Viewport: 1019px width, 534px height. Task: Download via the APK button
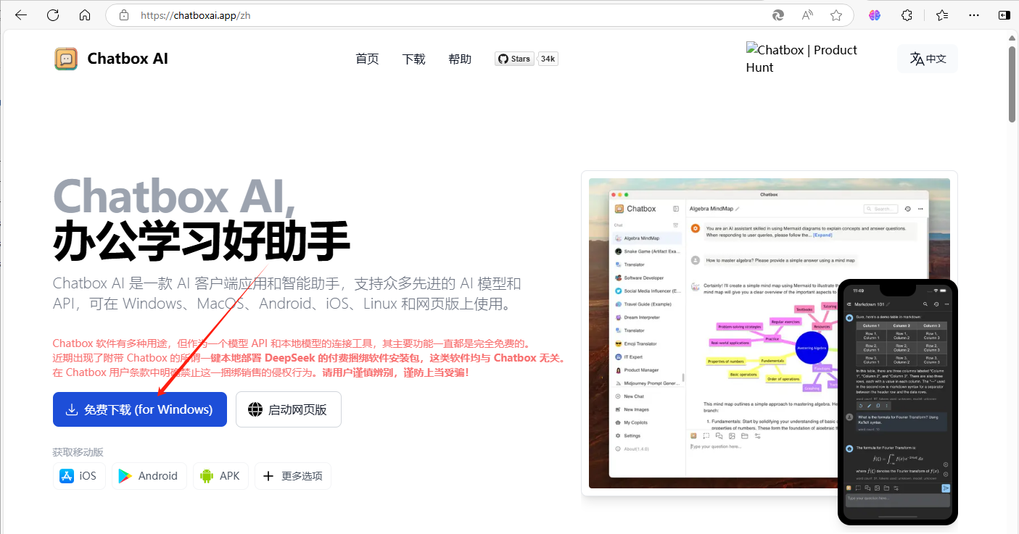pyautogui.click(x=220, y=476)
